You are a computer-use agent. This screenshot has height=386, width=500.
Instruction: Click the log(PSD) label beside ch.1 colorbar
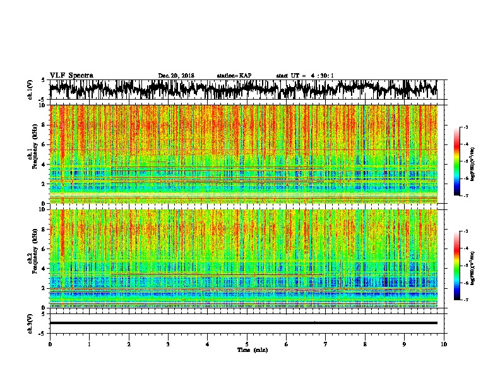click(x=473, y=165)
